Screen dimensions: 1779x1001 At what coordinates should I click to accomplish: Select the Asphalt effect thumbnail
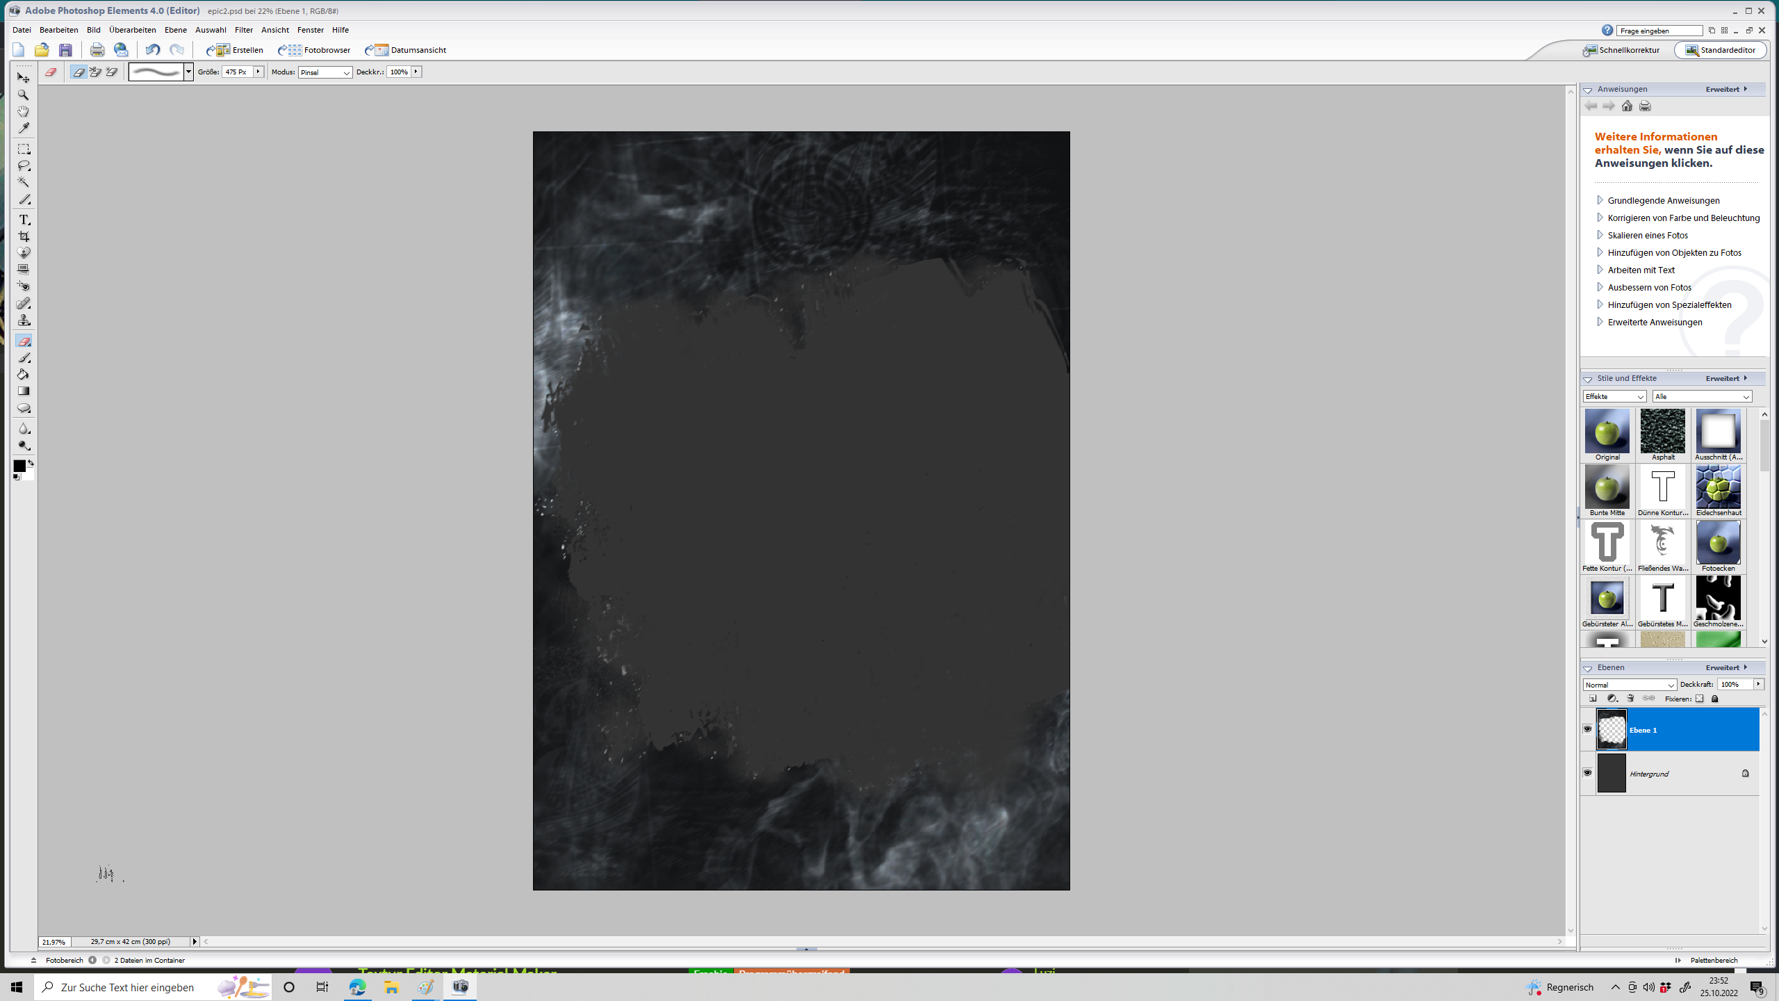click(x=1663, y=432)
